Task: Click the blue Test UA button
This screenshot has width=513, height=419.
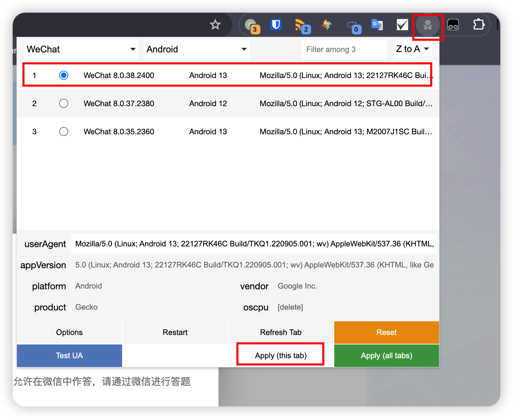Action: tap(69, 356)
